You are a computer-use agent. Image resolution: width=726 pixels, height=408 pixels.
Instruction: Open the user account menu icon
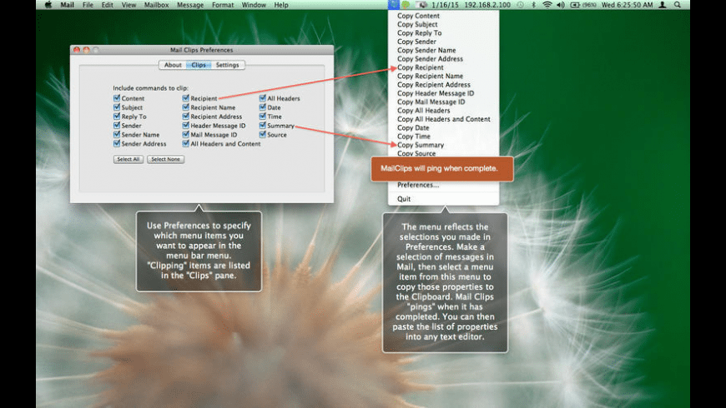[x=663, y=5]
